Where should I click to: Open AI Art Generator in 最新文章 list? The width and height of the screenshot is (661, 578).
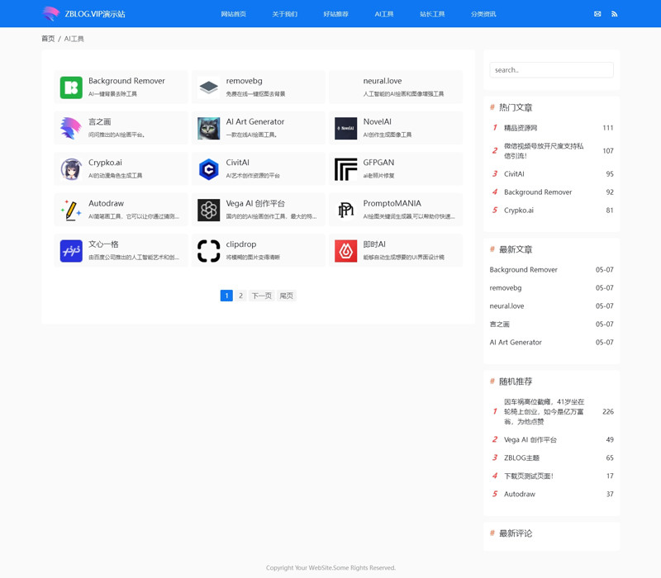(x=516, y=342)
